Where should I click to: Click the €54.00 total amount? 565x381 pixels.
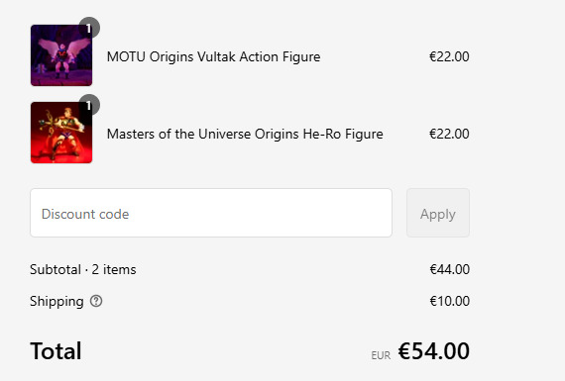[x=434, y=351]
